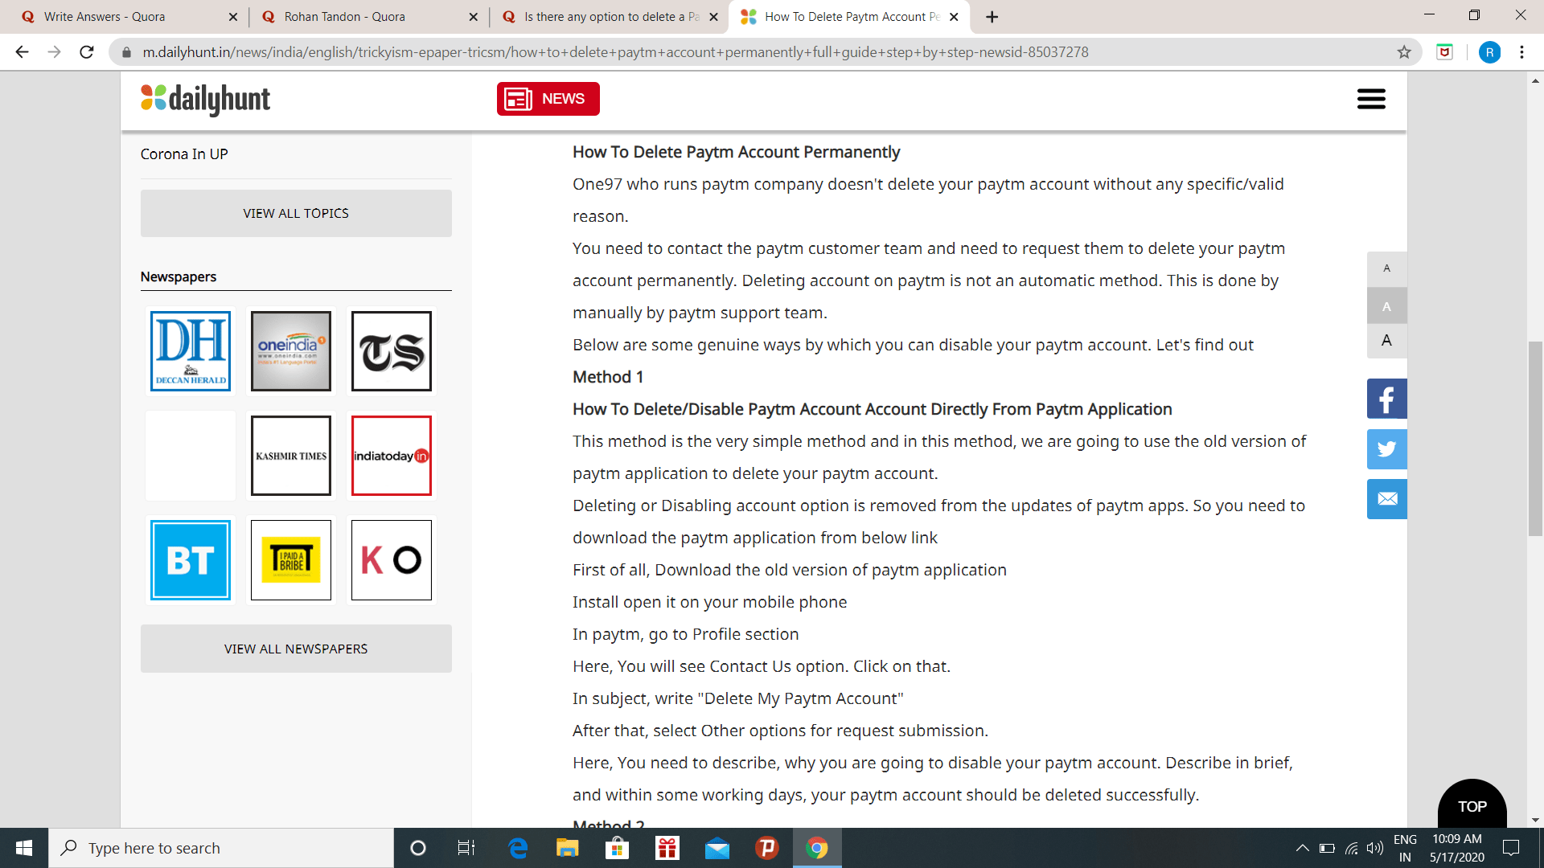Switch to Write Answers - Quora tab

point(105,17)
